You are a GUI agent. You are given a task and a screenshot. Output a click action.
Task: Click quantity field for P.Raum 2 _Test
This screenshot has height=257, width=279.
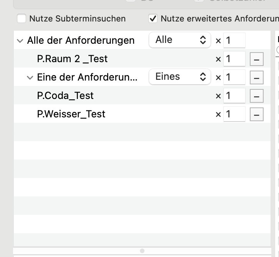point(234,59)
